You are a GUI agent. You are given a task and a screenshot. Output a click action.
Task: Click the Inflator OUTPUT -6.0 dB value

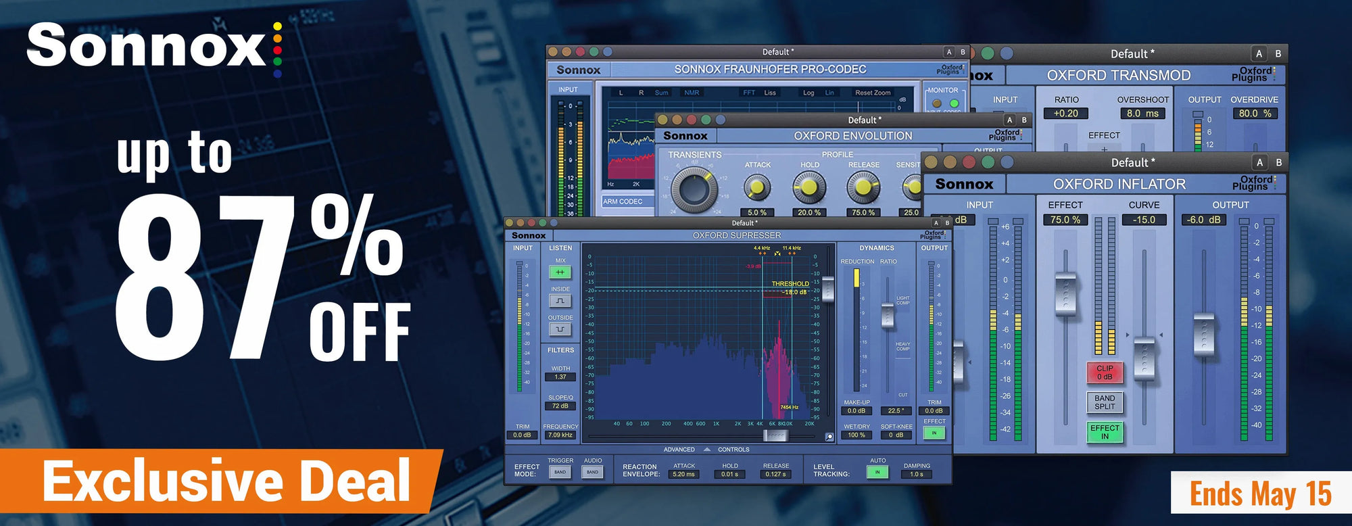point(1204,220)
